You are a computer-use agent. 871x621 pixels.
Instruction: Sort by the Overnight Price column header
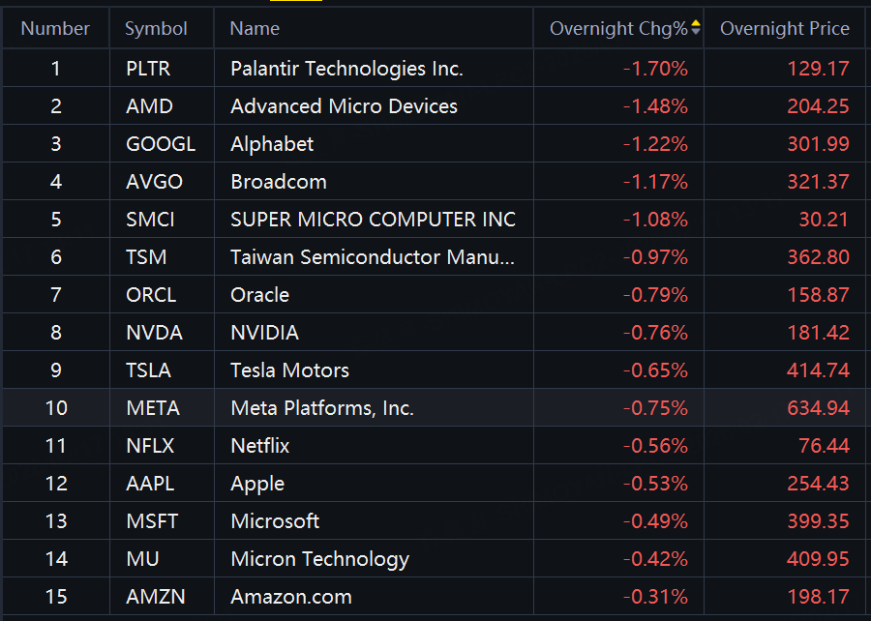coord(784,29)
